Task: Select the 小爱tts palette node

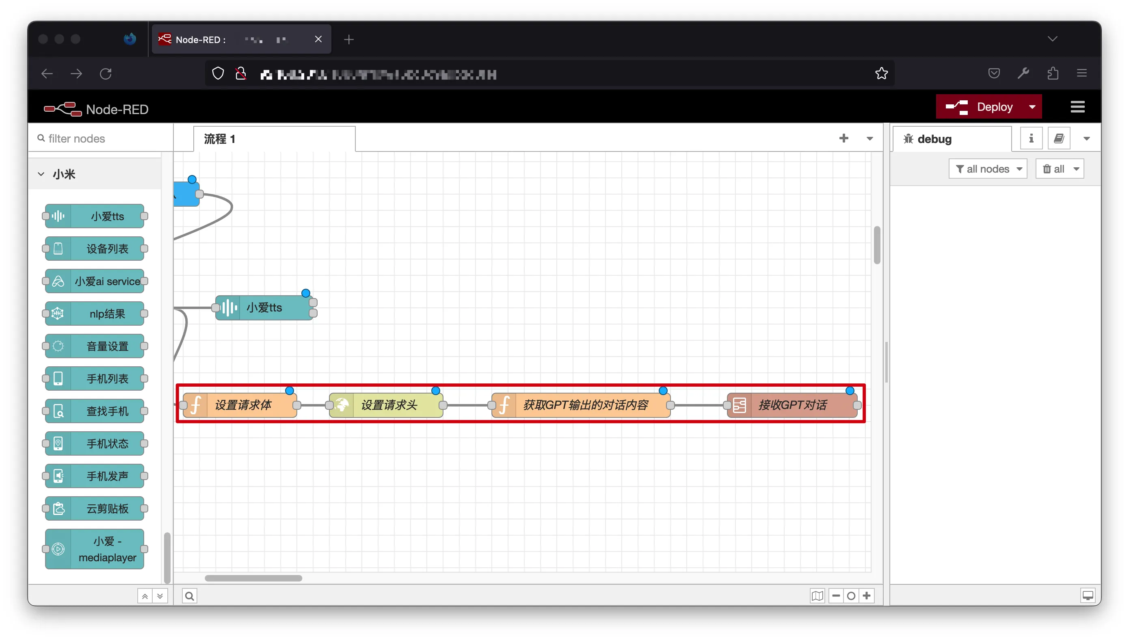Action: [95, 216]
